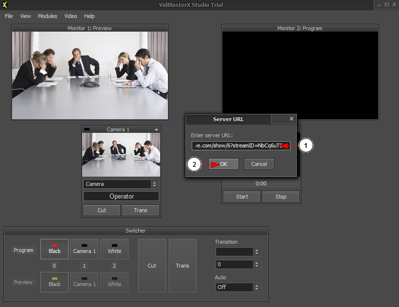Select Camera 1 on the Preview row
This screenshot has height=307, width=399.
click(x=84, y=282)
